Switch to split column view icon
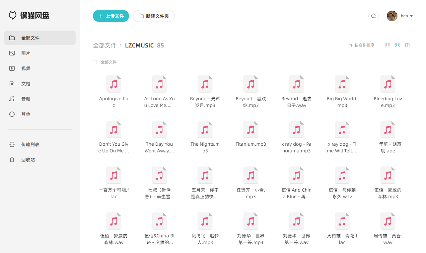 (407, 45)
